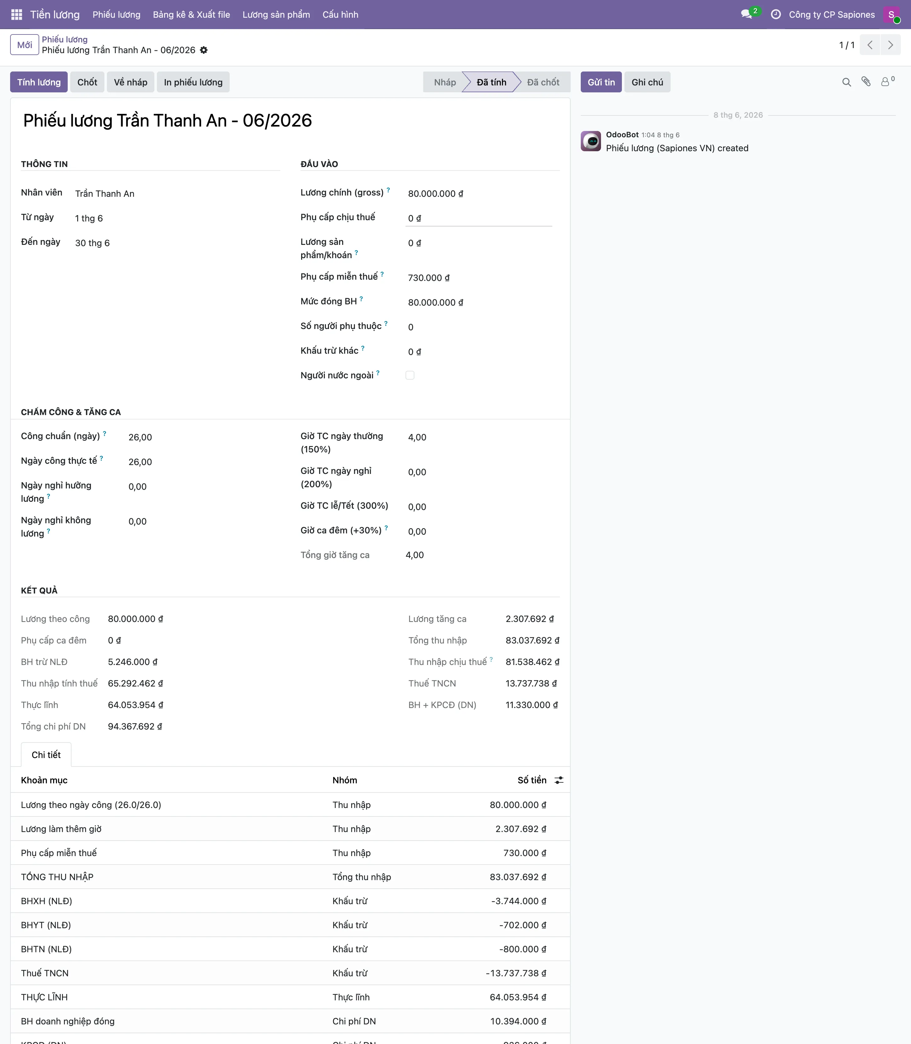Click the Phiếu lương breadcrumb link
Viewport: 911px width, 1044px height.
[x=65, y=39]
